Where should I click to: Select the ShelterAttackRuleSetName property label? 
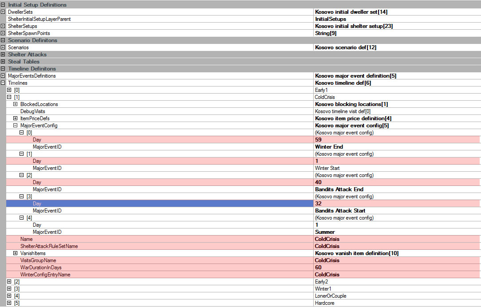49,246
